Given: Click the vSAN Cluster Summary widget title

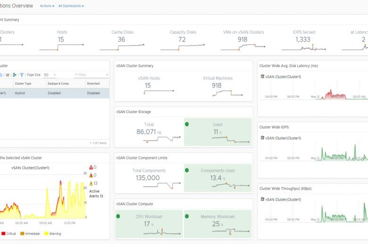Looking at the screenshot, I should (135, 66).
